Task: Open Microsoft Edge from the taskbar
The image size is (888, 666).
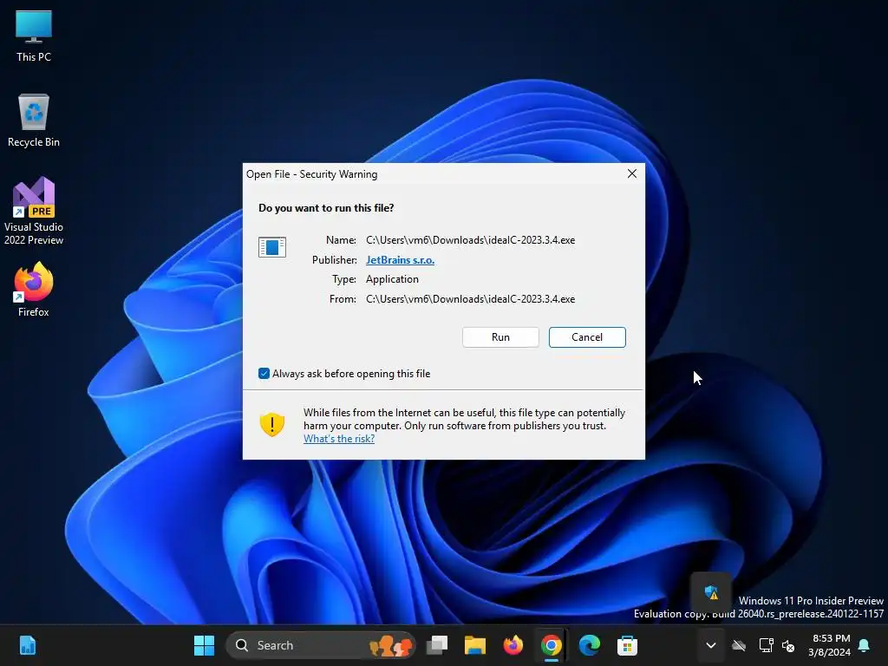Action: (589, 645)
